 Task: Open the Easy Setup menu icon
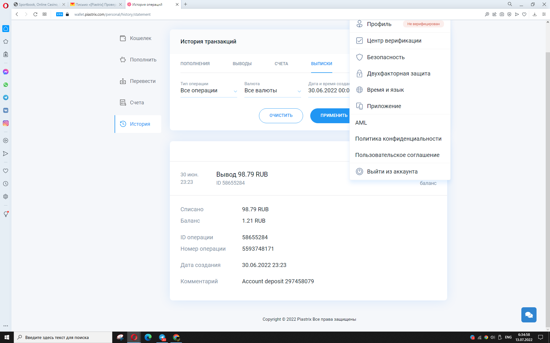click(544, 14)
